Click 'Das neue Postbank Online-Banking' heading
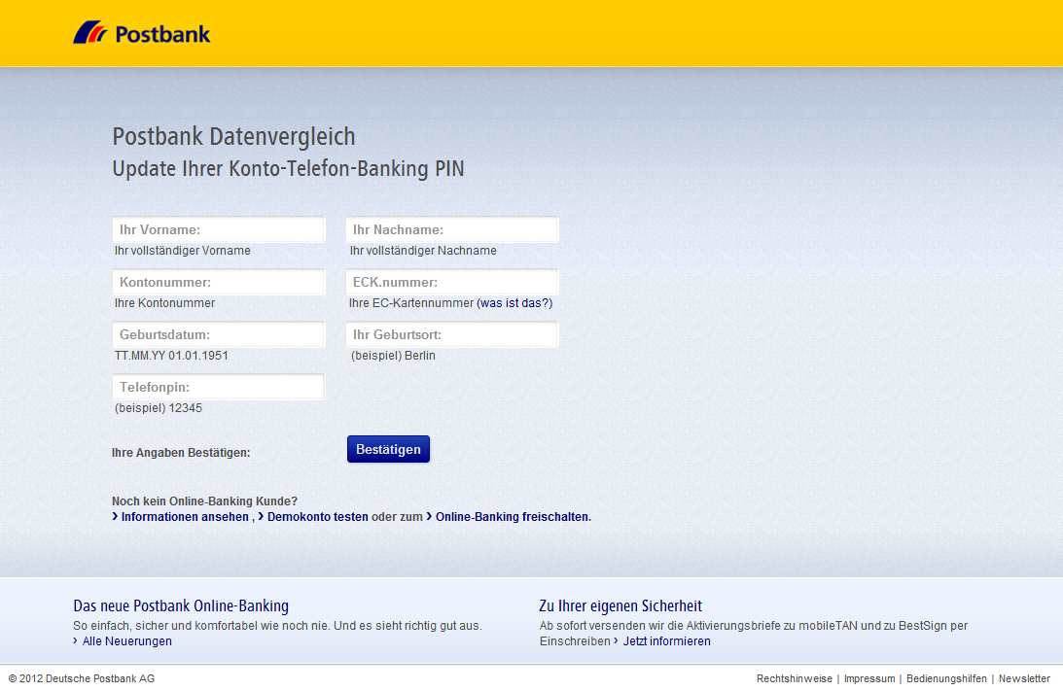The width and height of the screenshot is (1063, 691). [181, 605]
